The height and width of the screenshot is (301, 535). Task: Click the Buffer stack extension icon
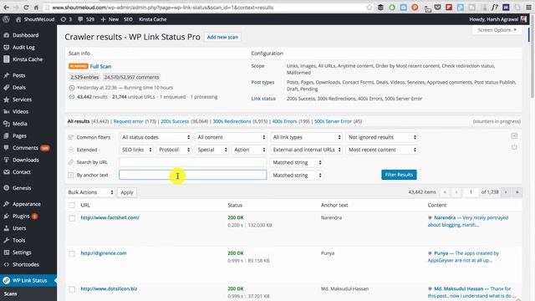[380, 8]
